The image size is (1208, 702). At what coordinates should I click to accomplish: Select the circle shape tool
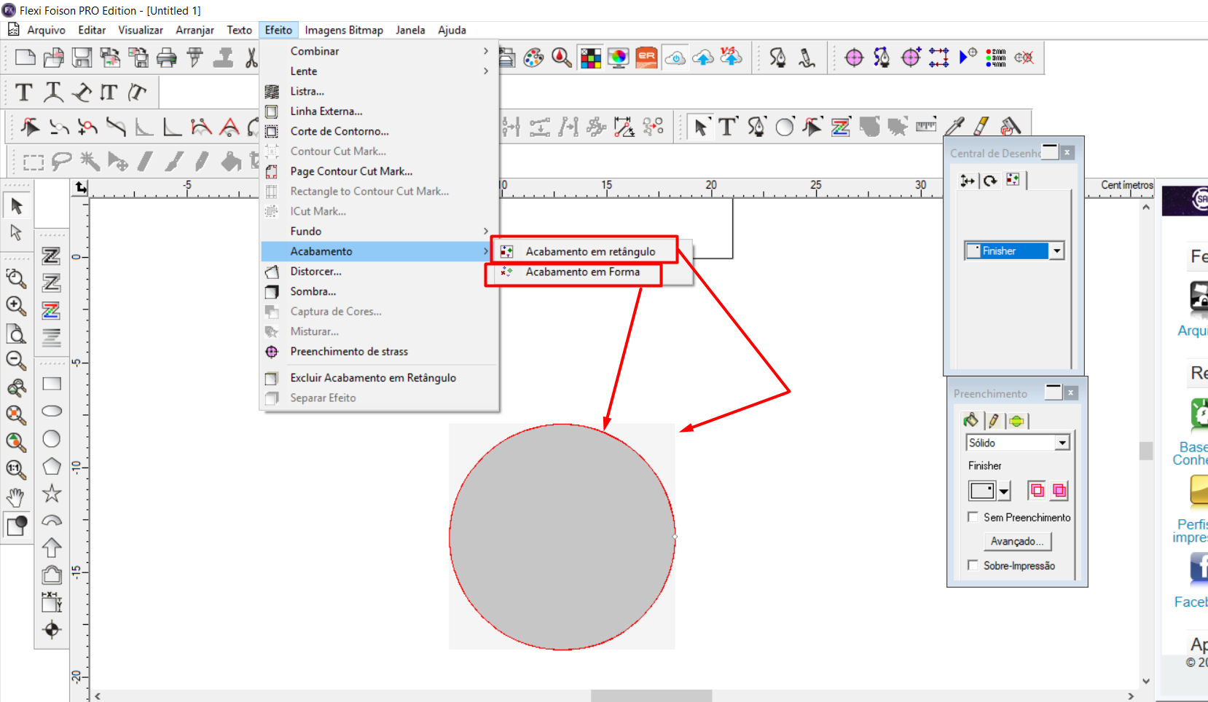click(52, 438)
